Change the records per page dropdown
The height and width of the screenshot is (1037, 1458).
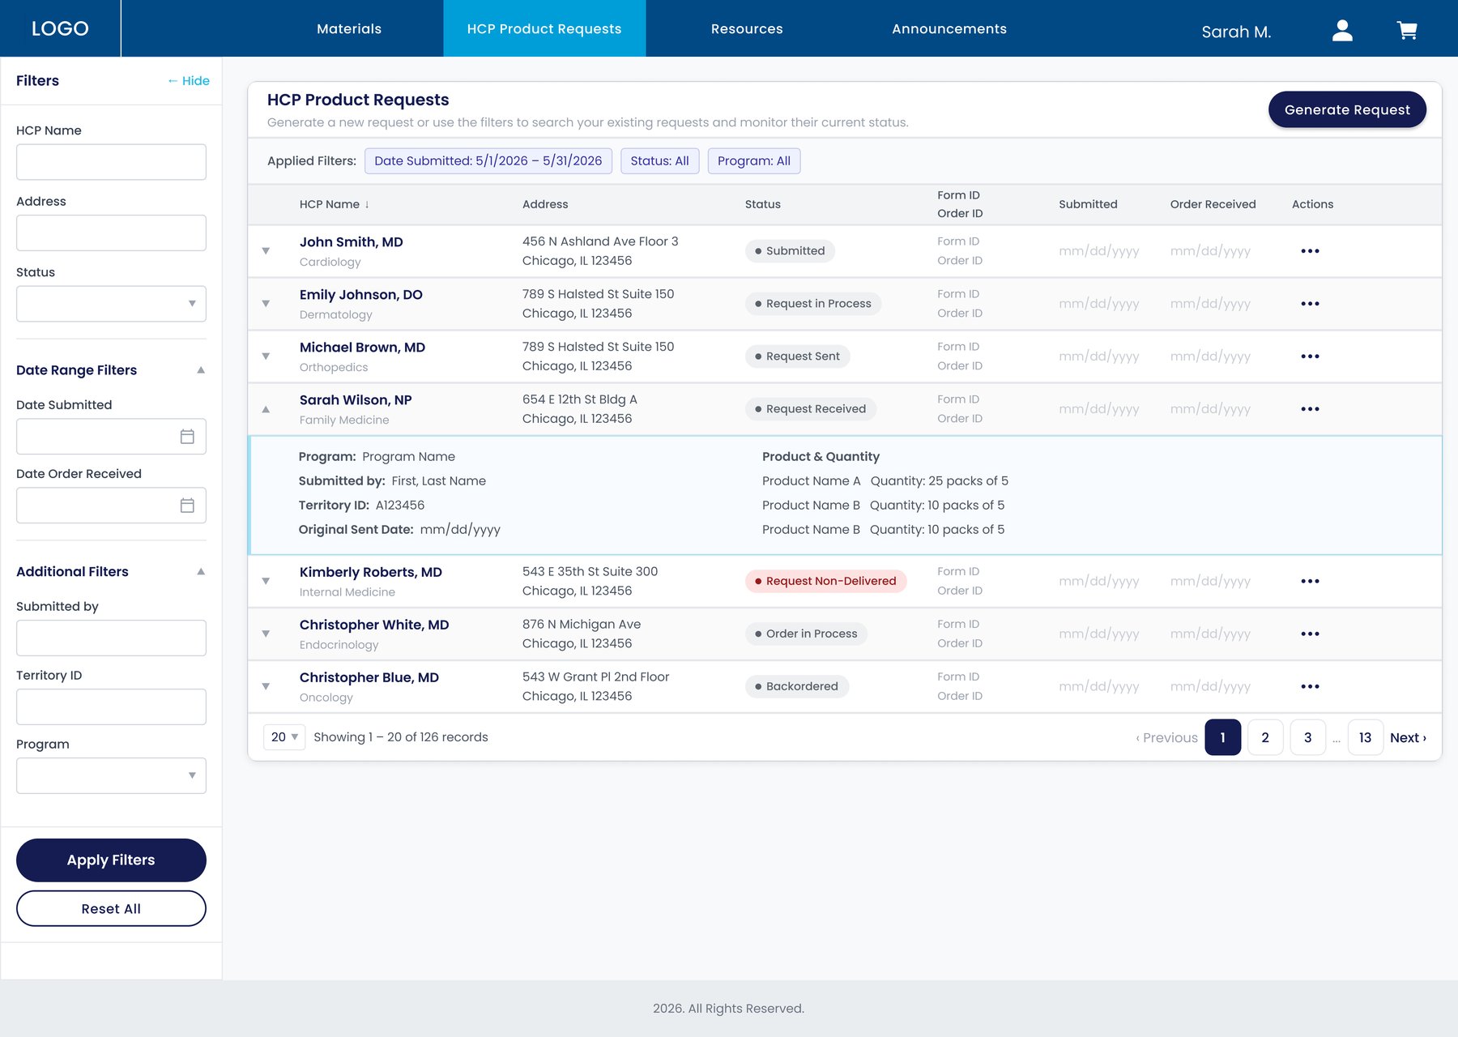click(x=284, y=737)
